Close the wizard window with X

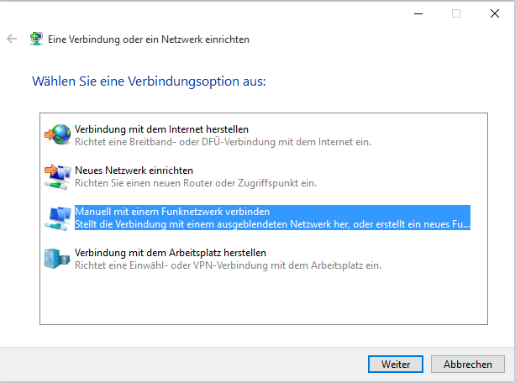click(494, 13)
